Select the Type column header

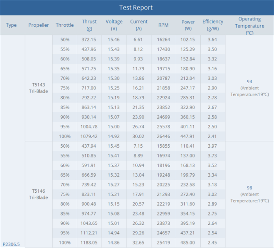point(11,25)
